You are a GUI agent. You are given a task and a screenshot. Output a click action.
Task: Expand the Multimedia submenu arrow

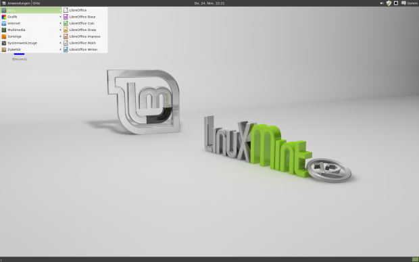pos(60,30)
